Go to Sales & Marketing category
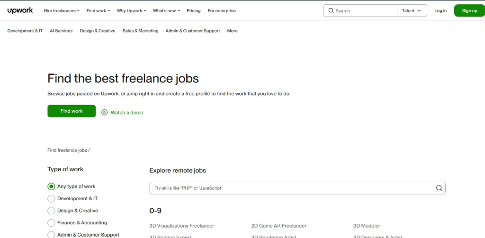This screenshot has width=485, height=238. 140,31
